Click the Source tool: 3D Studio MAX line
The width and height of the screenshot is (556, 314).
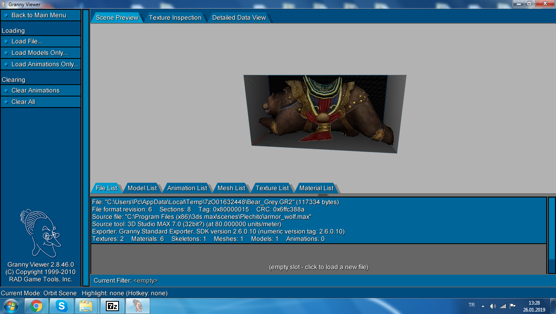pos(187,224)
